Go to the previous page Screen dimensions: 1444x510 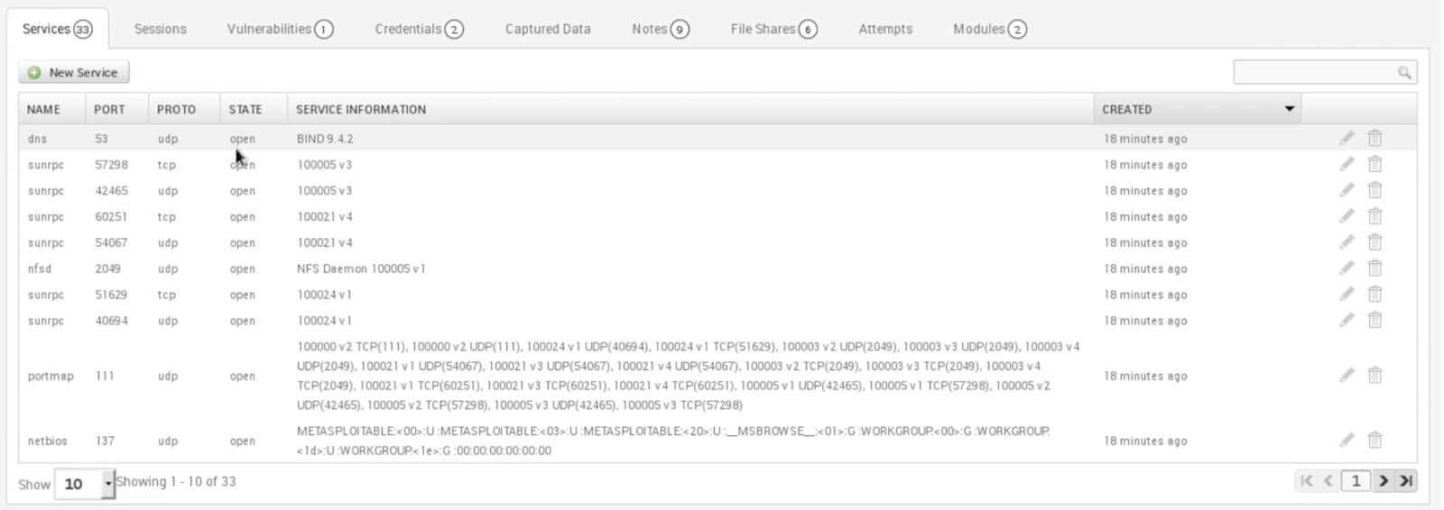1328,481
